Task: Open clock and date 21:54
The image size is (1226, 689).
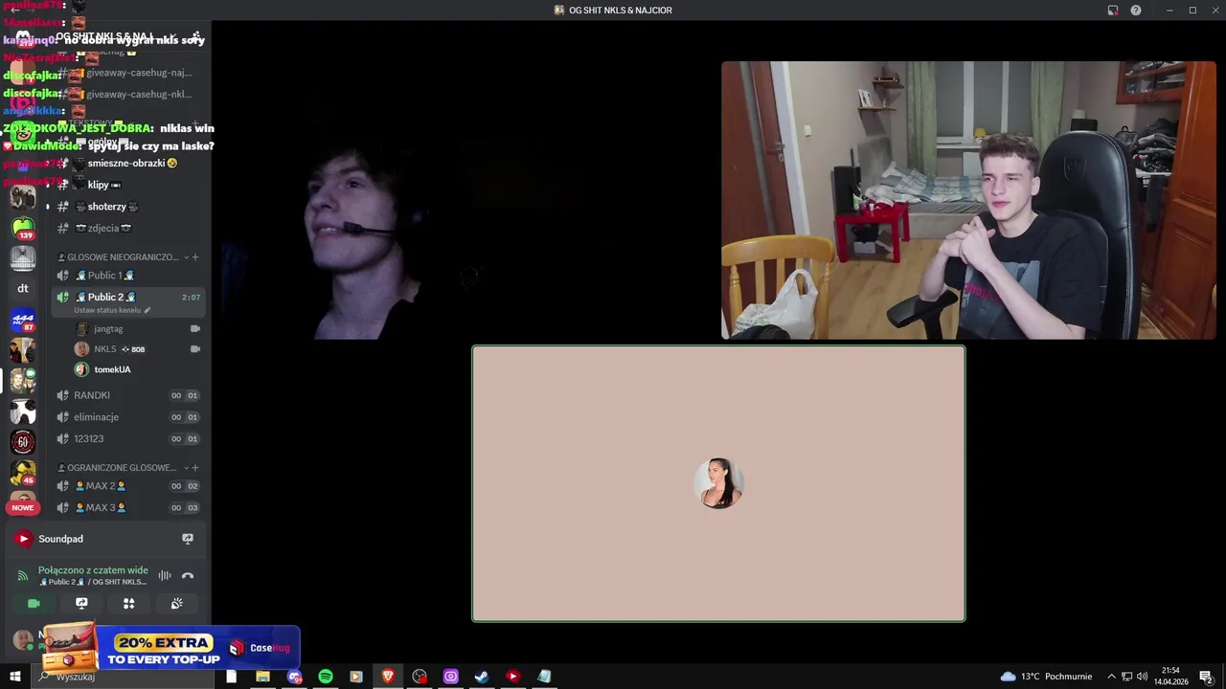Action: click(x=1170, y=677)
